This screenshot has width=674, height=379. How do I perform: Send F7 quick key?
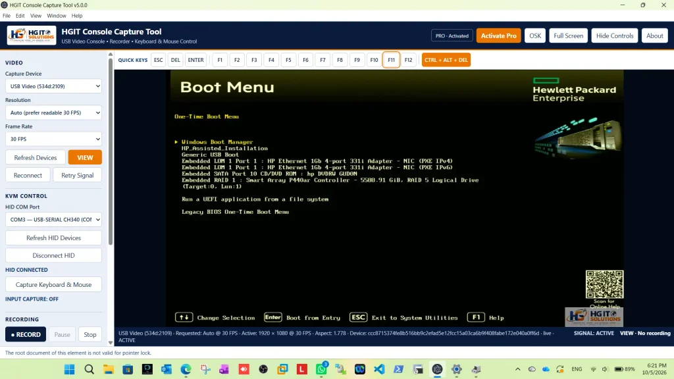(x=323, y=60)
